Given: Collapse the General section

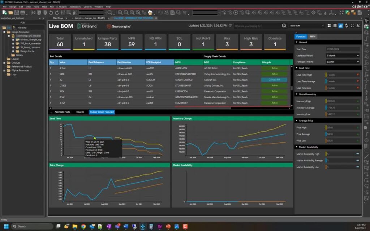Looking at the screenshot, I should pos(297,42).
